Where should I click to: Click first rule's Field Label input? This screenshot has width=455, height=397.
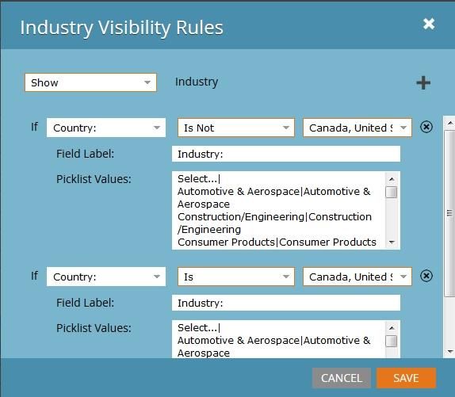click(x=286, y=154)
